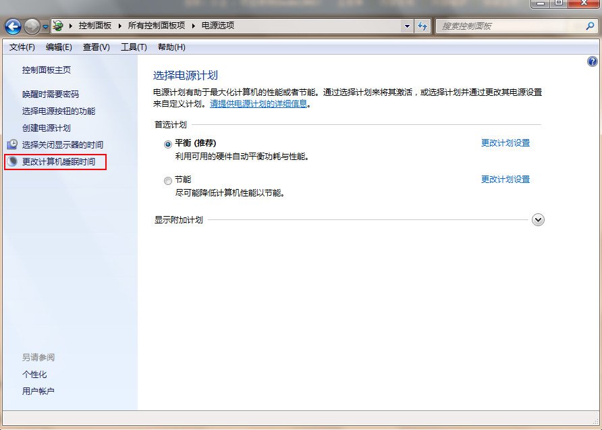Open 个性化 under 另请参阅
The image size is (602, 430).
pyautogui.click(x=34, y=375)
